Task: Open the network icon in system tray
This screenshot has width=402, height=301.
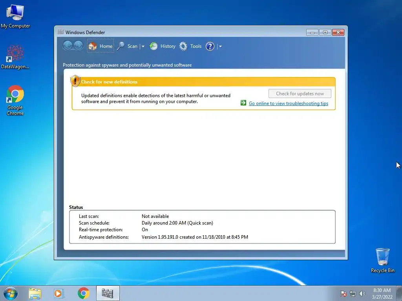Action: pyautogui.click(x=353, y=294)
